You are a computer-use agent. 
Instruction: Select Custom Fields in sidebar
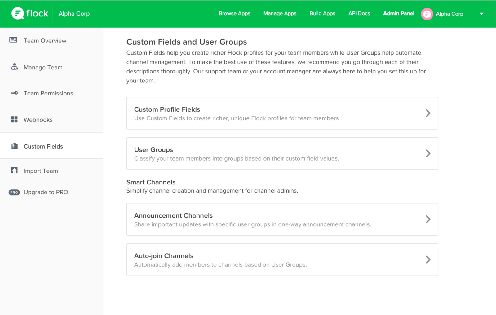tap(43, 146)
